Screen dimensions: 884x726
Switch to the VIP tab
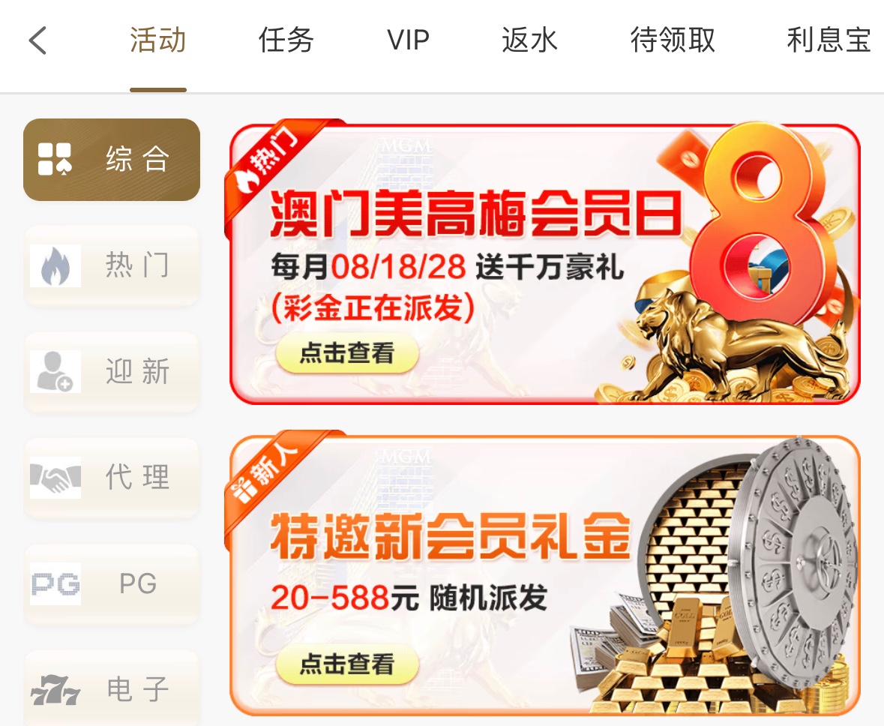tap(408, 40)
